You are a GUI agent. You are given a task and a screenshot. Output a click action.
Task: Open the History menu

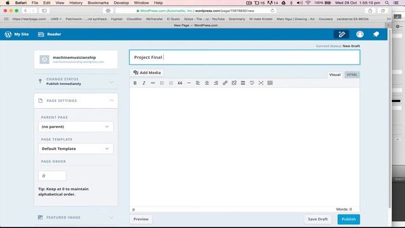(x=76, y=3)
